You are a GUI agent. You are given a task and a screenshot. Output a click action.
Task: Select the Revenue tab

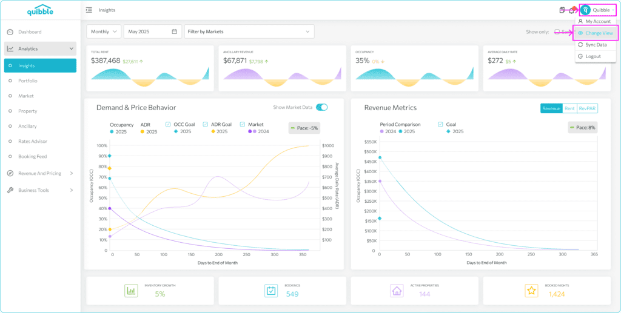click(551, 108)
